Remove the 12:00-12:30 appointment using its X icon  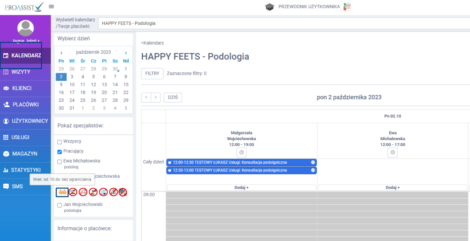pyautogui.click(x=313, y=162)
